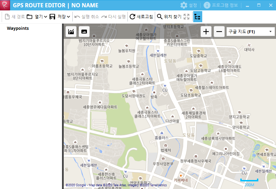Click the Google map data copyright text
Viewport: 276px width, 189px height.
pos(116,185)
